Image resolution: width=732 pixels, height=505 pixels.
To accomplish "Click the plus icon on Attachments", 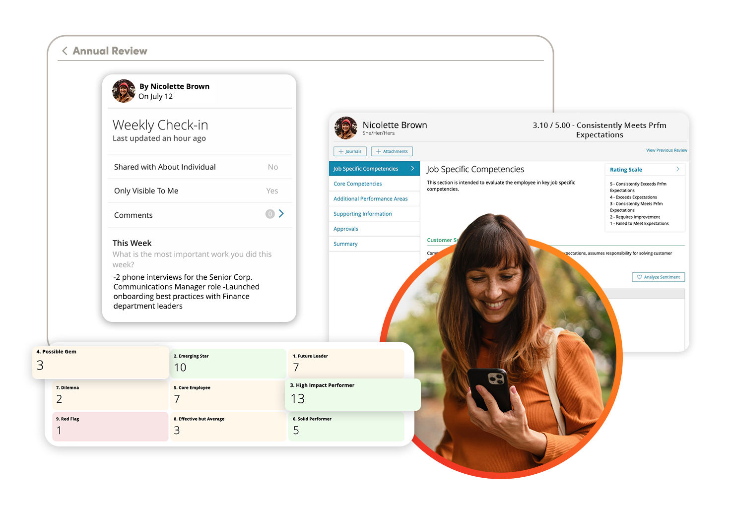I will pyautogui.click(x=379, y=151).
